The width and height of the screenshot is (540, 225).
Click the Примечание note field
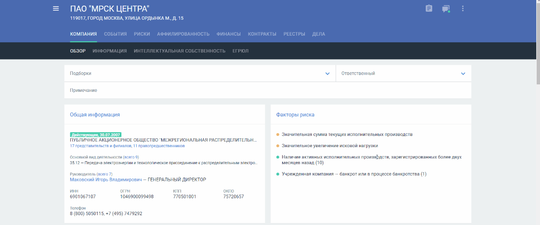point(268,90)
